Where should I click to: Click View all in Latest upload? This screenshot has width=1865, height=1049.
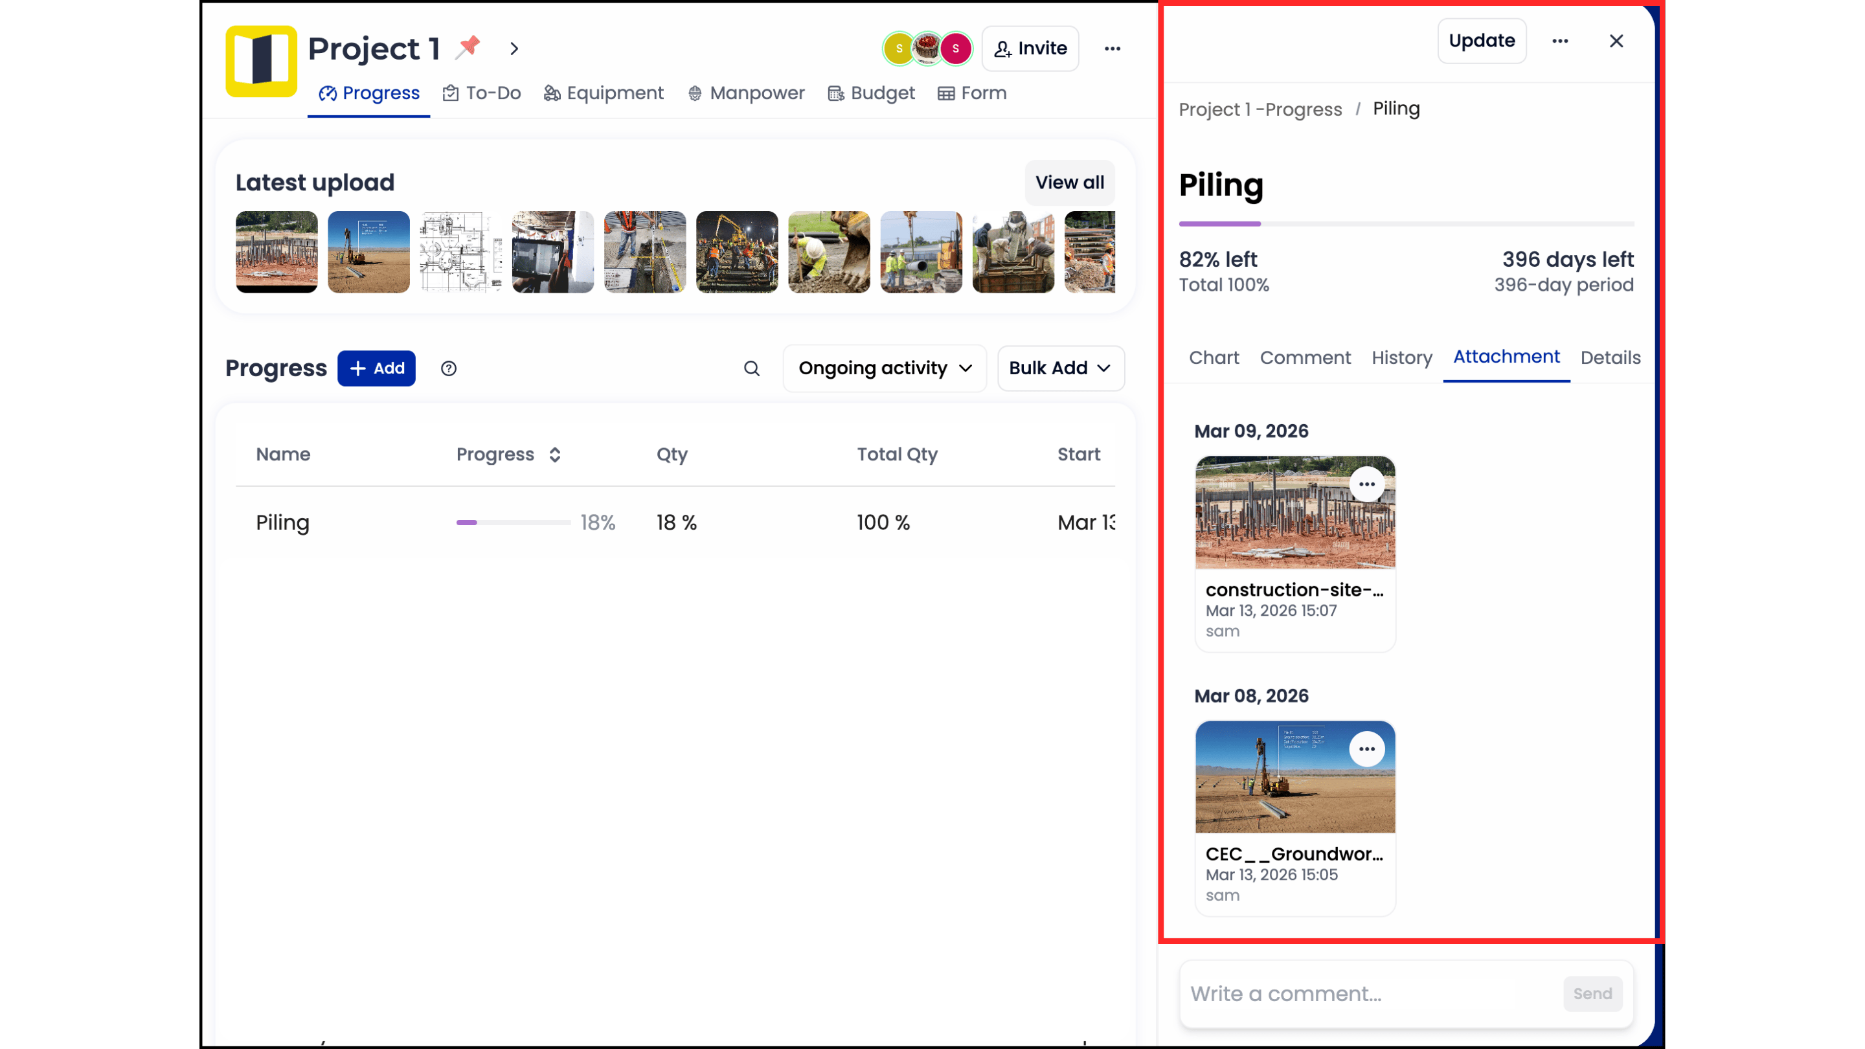tap(1068, 183)
